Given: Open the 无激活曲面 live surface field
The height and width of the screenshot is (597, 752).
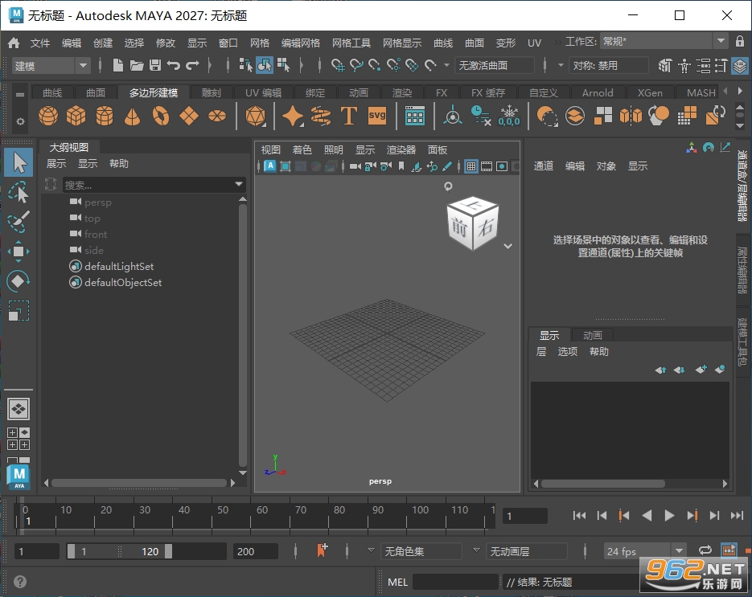Looking at the screenshot, I should [495, 65].
